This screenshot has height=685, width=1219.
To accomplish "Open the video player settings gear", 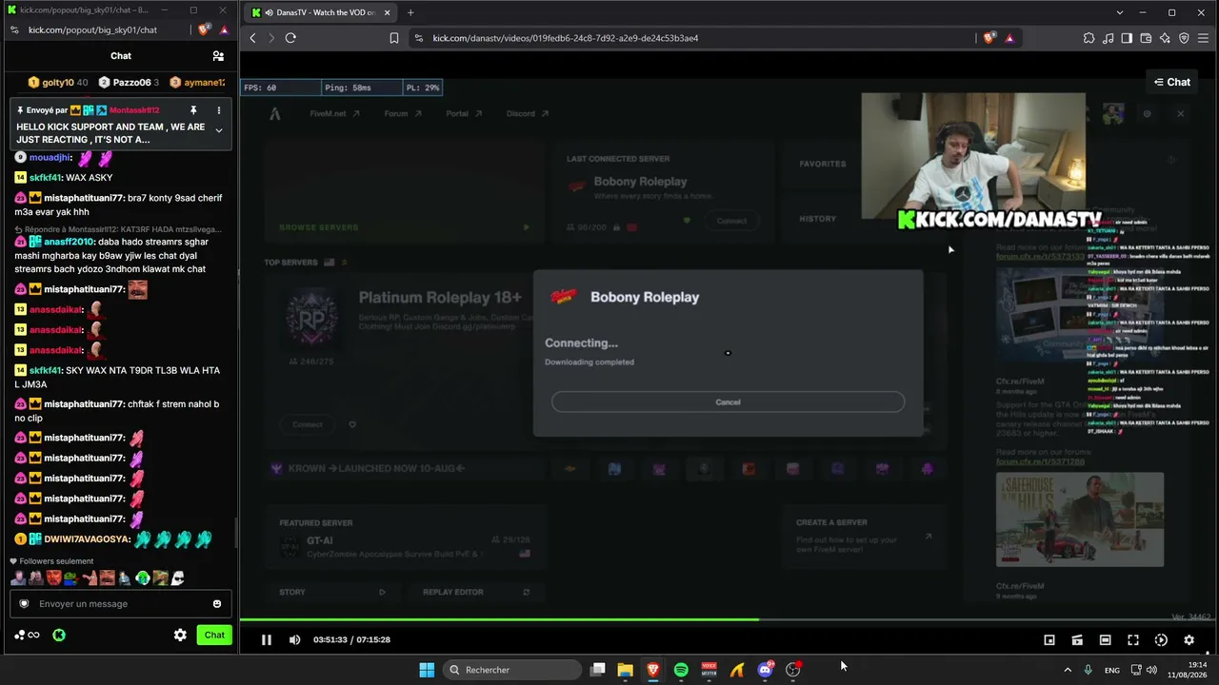I will pyautogui.click(x=1189, y=640).
